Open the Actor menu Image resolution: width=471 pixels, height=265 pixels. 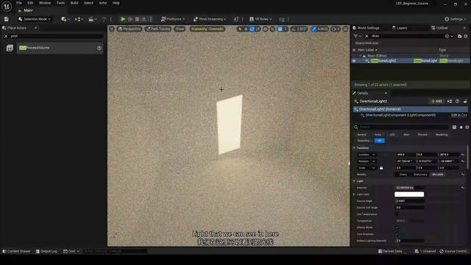point(103,3)
